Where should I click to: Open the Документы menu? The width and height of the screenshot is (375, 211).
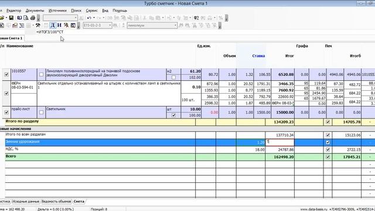coord(35,11)
